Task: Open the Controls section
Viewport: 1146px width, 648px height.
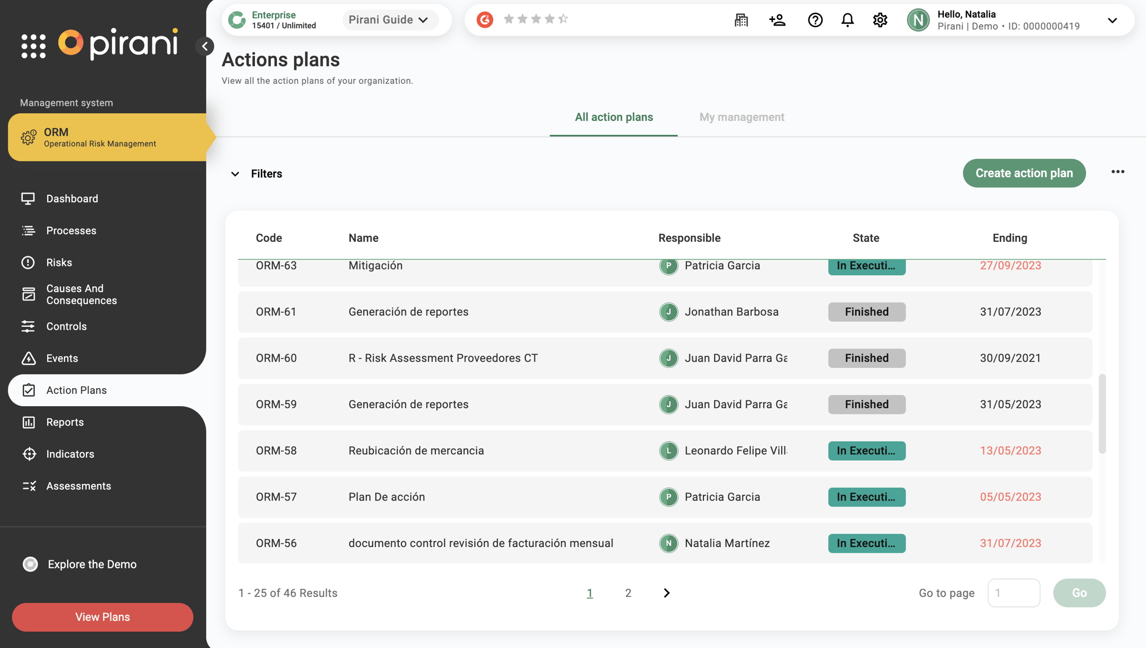Action: pyautogui.click(x=67, y=326)
